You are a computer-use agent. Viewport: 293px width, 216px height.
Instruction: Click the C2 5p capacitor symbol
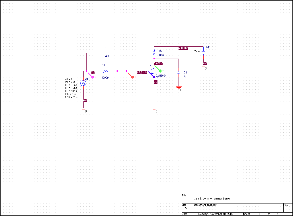click(179, 73)
